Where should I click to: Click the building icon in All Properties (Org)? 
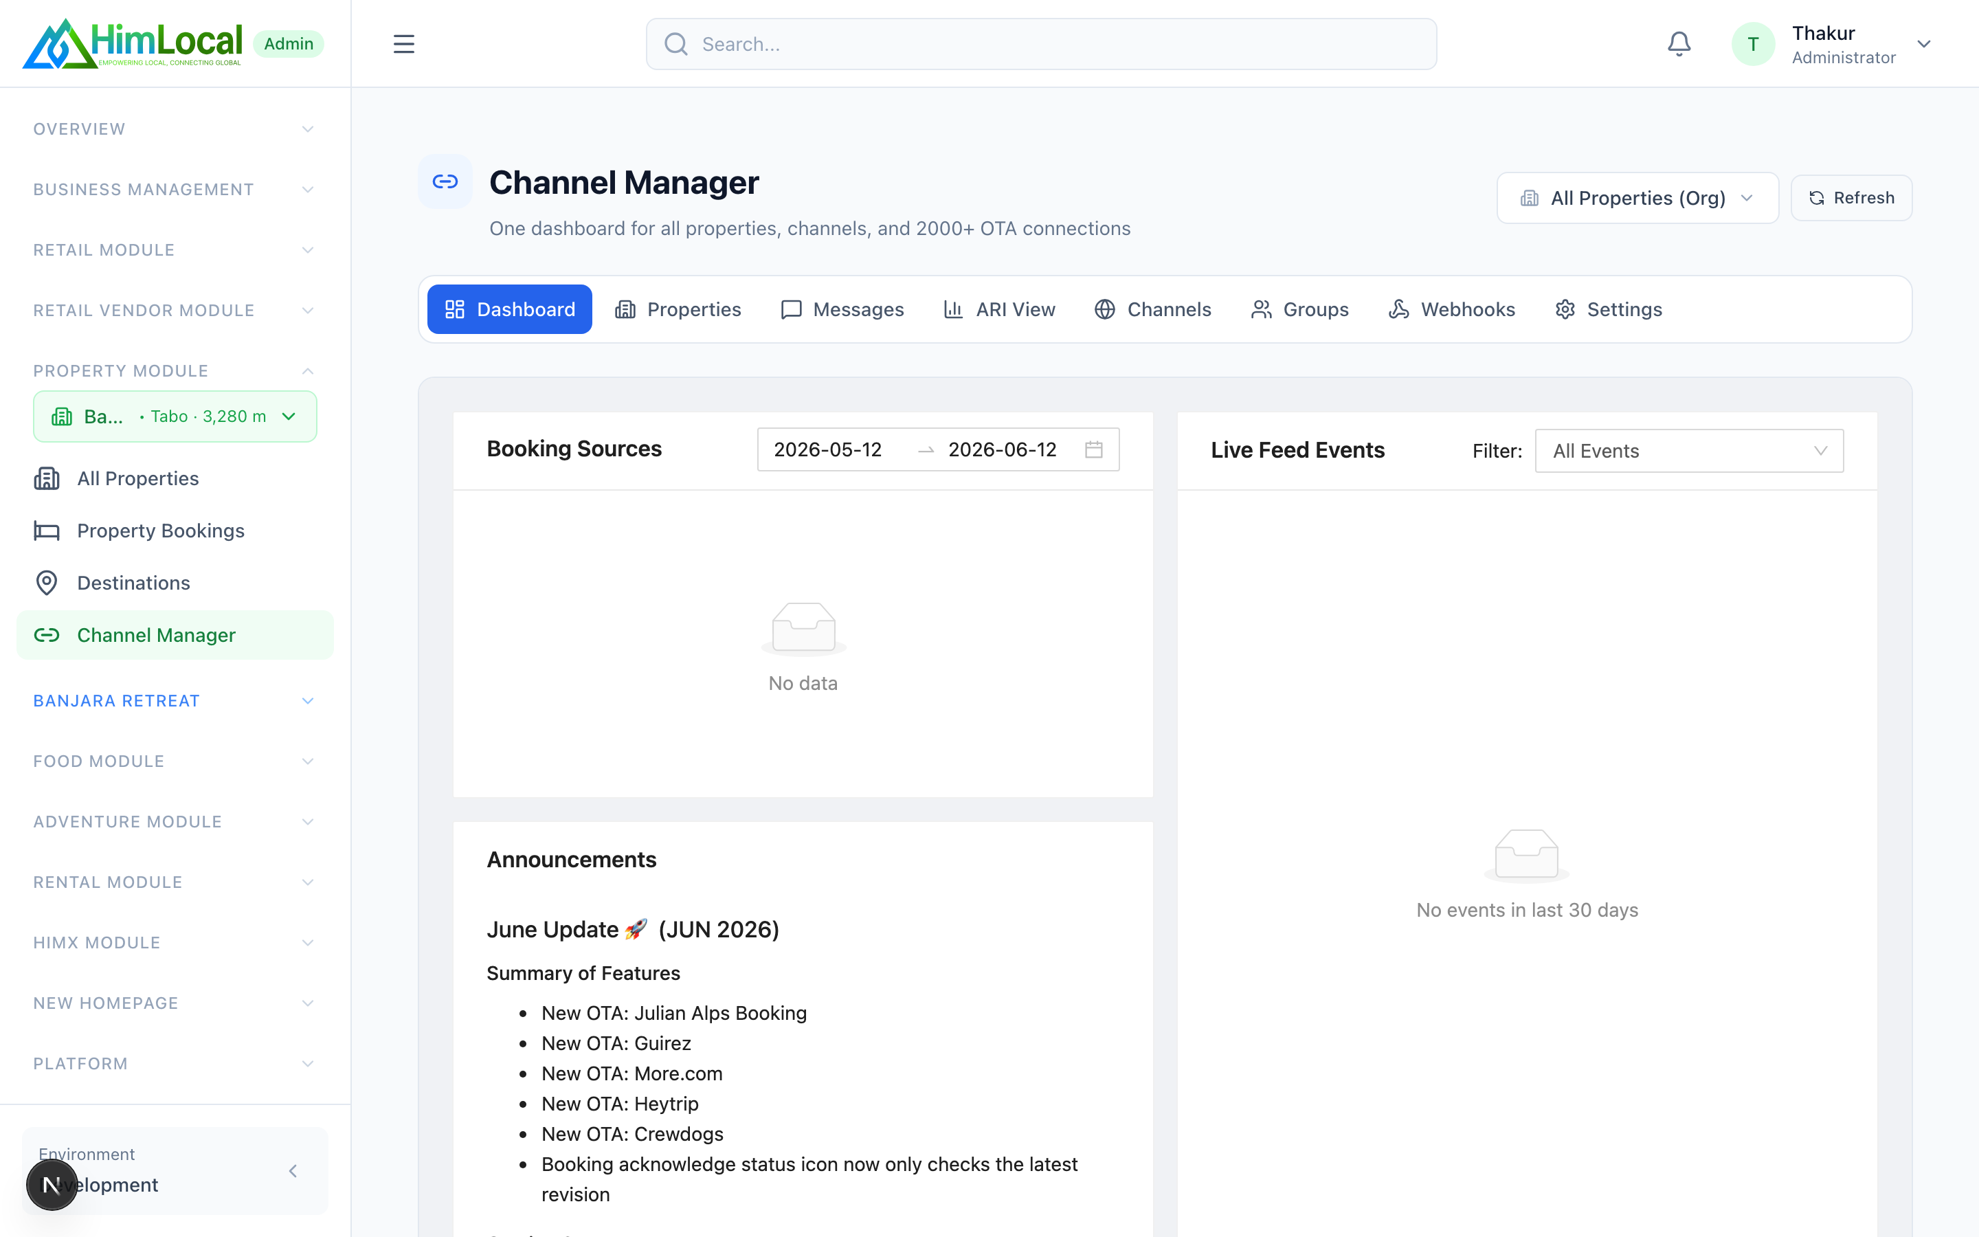pos(1529,198)
